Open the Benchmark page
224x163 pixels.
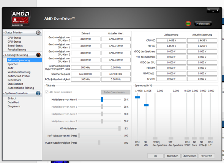coord(14,80)
